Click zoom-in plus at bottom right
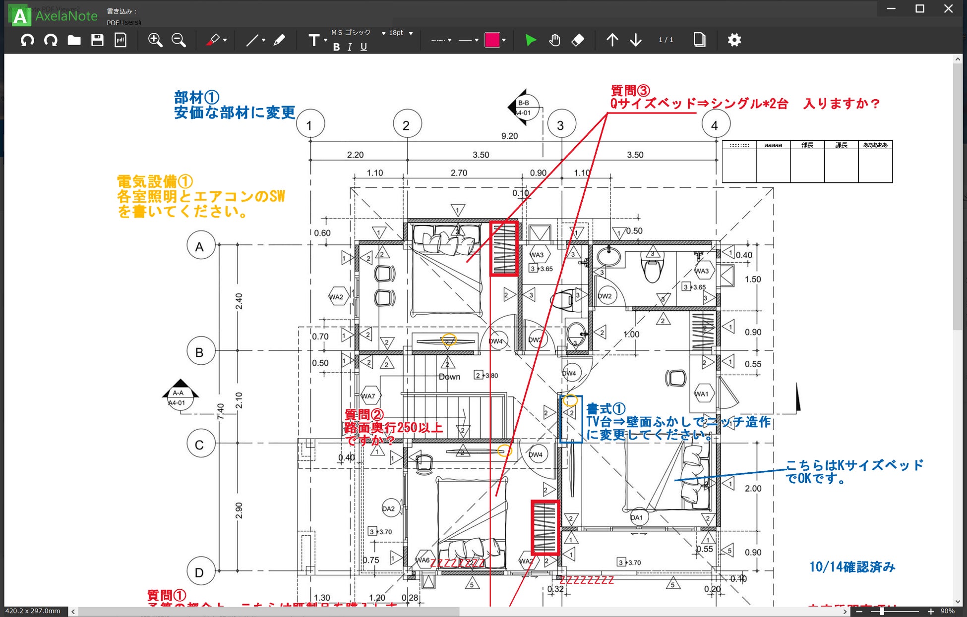The image size is (967, 617). coord(931,612)
